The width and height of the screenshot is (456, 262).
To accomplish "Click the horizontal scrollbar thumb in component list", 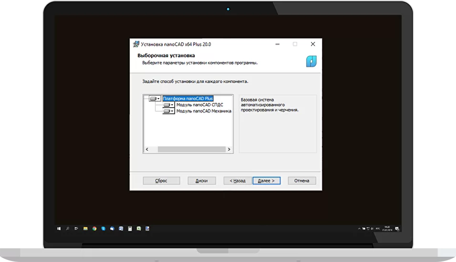I will [x=192, y=149].
